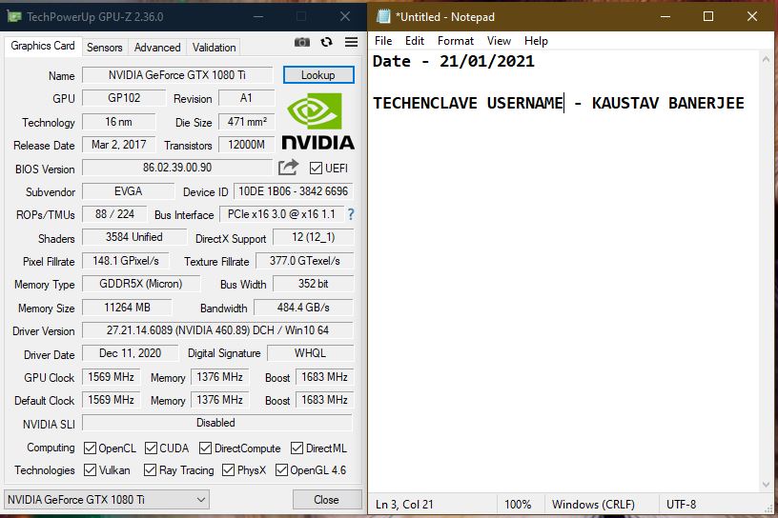
Task: Click the refresh icon in GPU-Z
Action: 327,42
